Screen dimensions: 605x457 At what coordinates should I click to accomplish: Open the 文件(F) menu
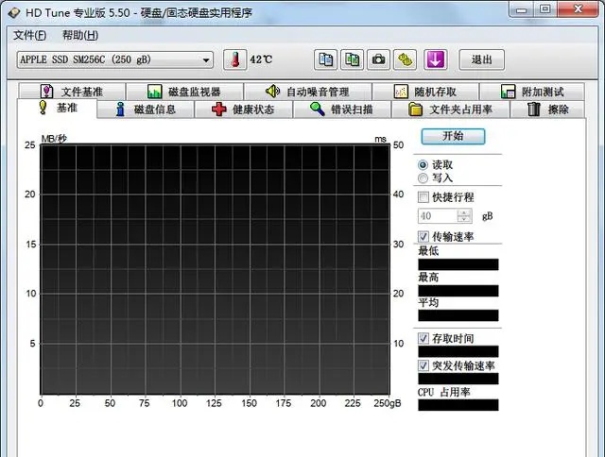(x=30, y=35)
